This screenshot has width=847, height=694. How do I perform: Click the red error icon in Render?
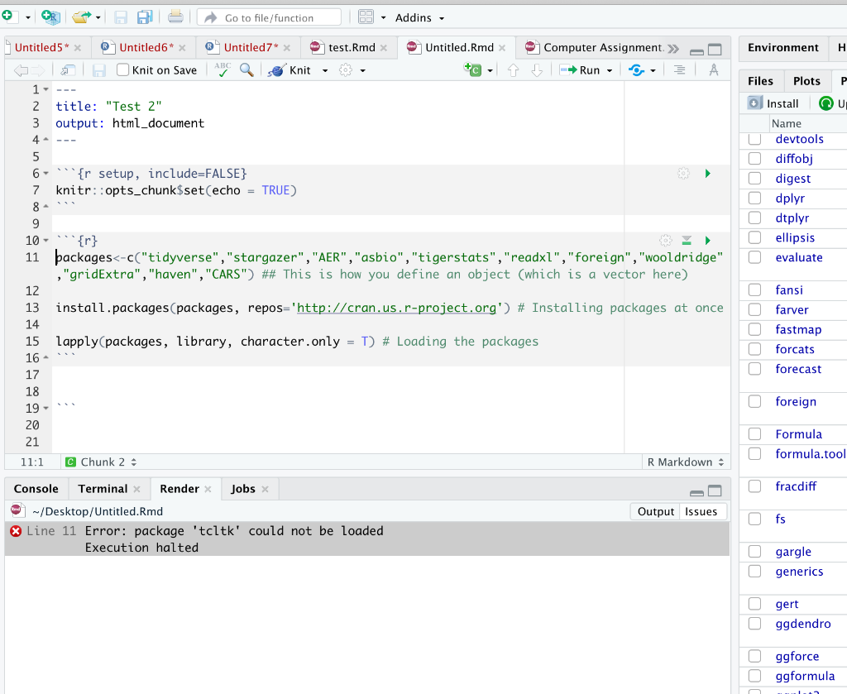point(16,531)
